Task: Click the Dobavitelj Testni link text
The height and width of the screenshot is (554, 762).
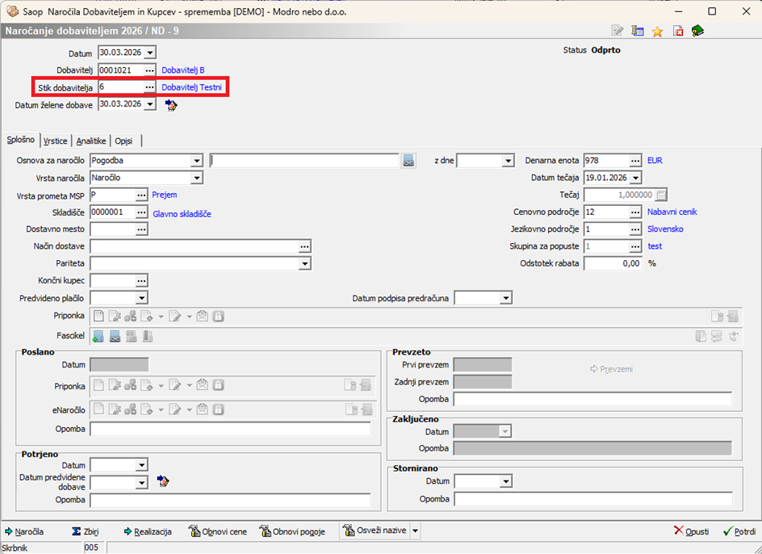Action: (x=191, y=87)
